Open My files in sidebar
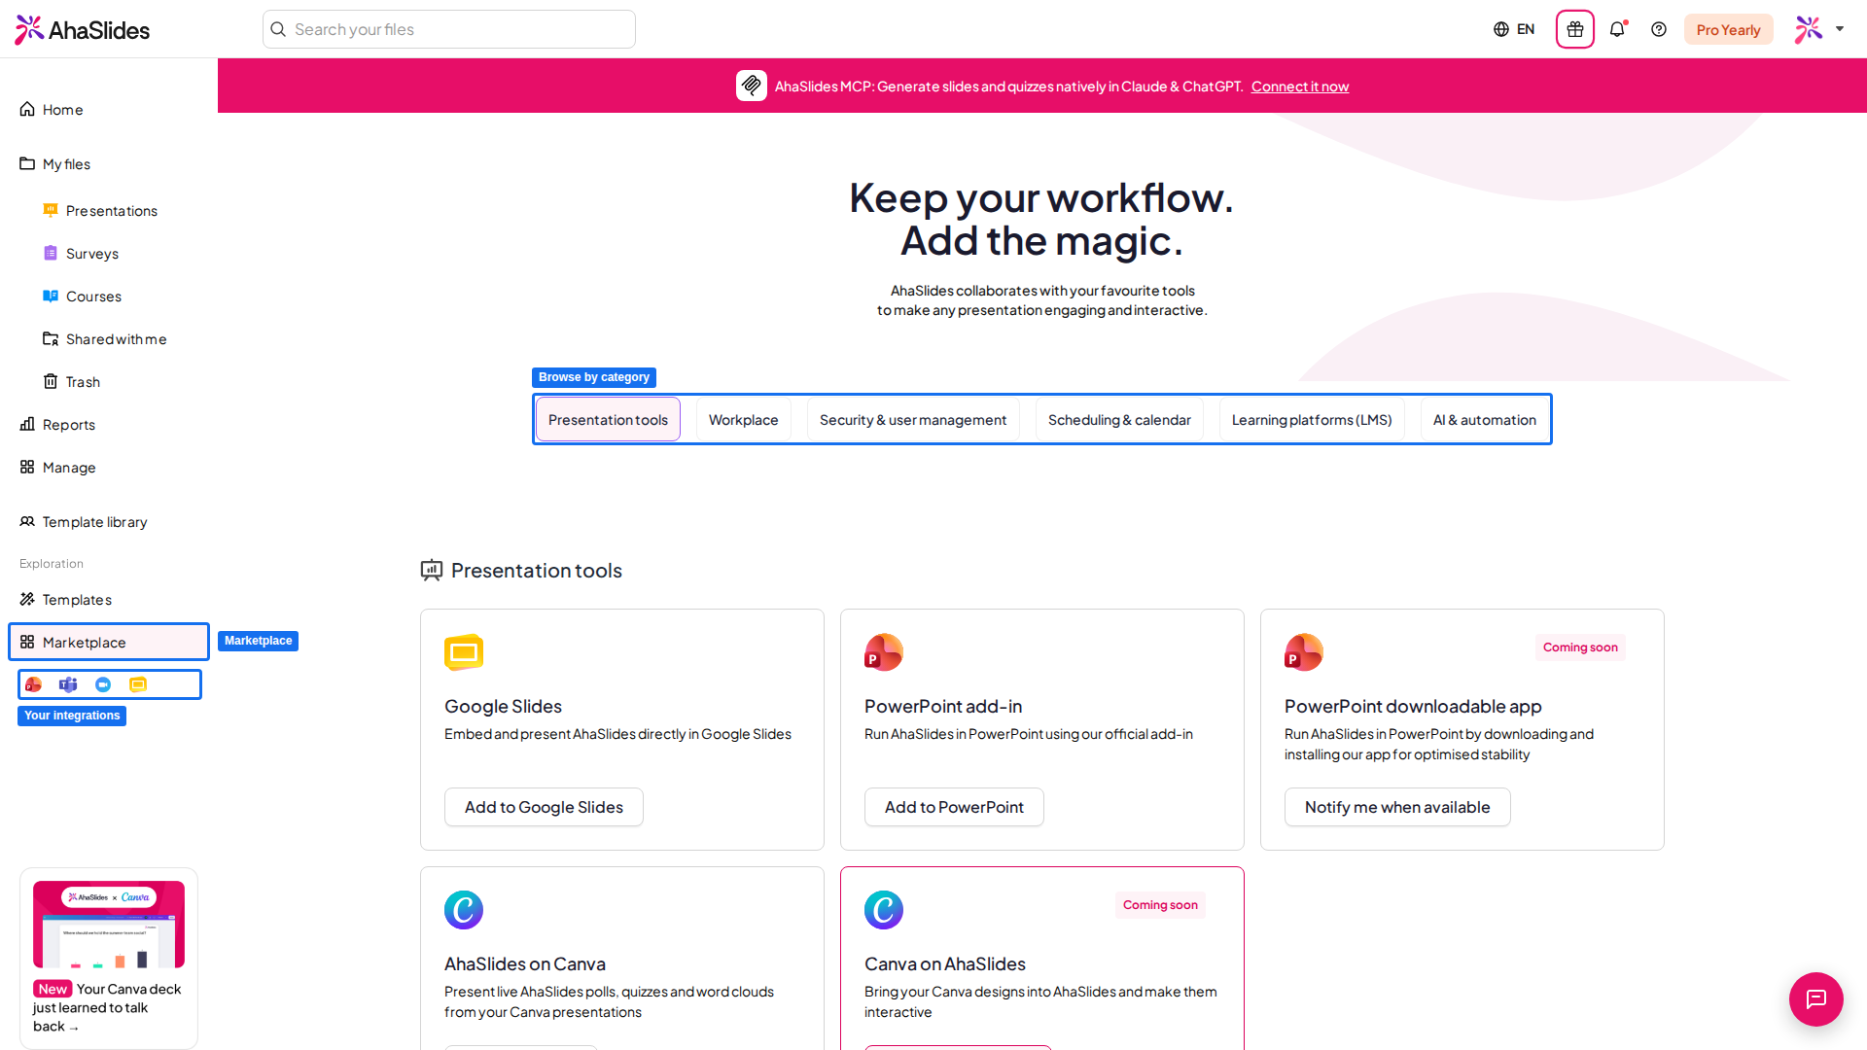The height and width of the screenshot is (1050, 1867). coord(109,164)
